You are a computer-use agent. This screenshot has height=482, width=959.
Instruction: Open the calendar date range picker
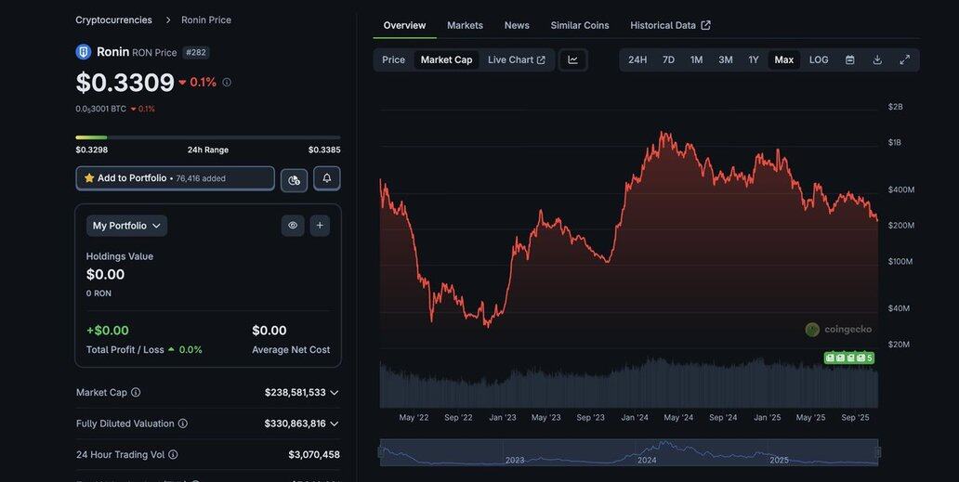(849, 60)
